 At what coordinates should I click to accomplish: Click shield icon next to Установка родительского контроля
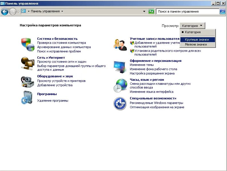(x=132, y=51)
